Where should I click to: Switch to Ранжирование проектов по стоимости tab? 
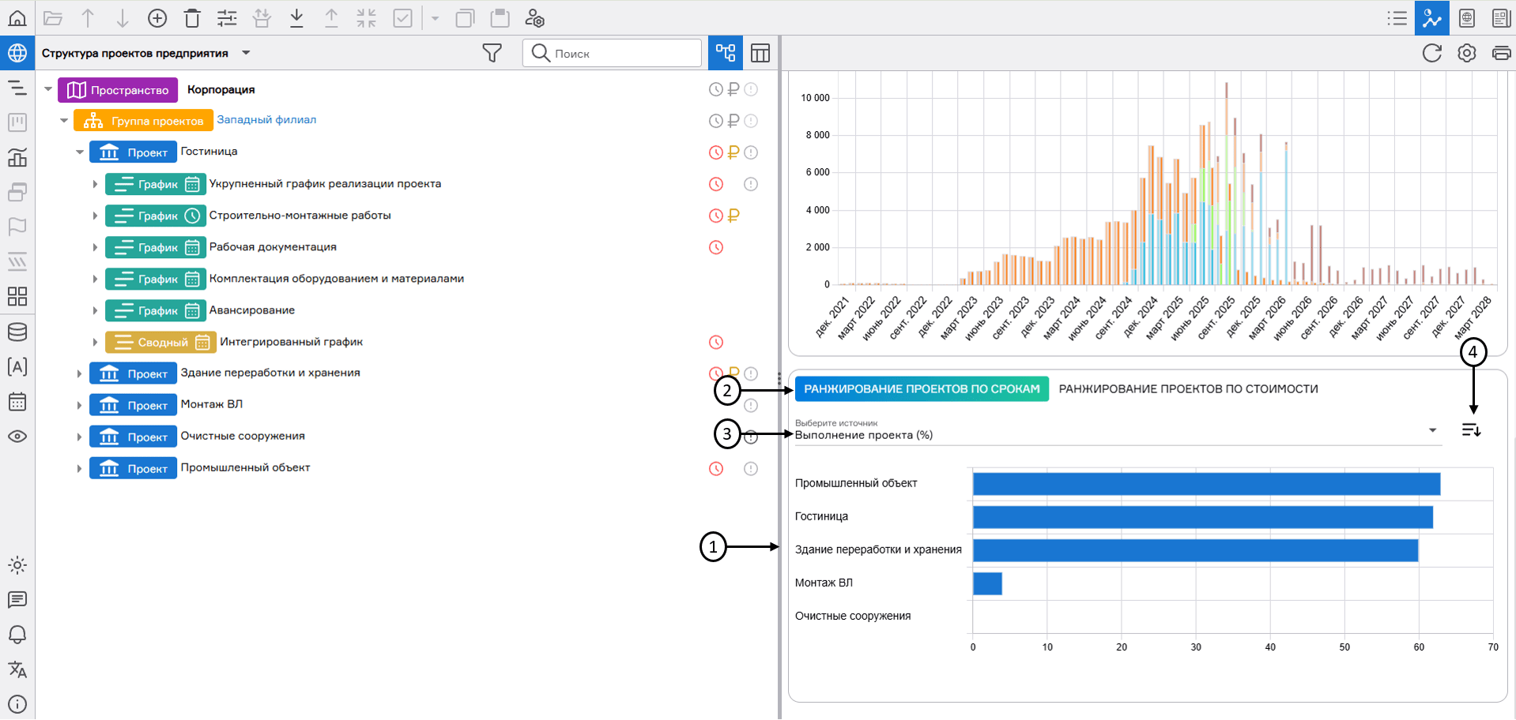(x=1187, y=388)
